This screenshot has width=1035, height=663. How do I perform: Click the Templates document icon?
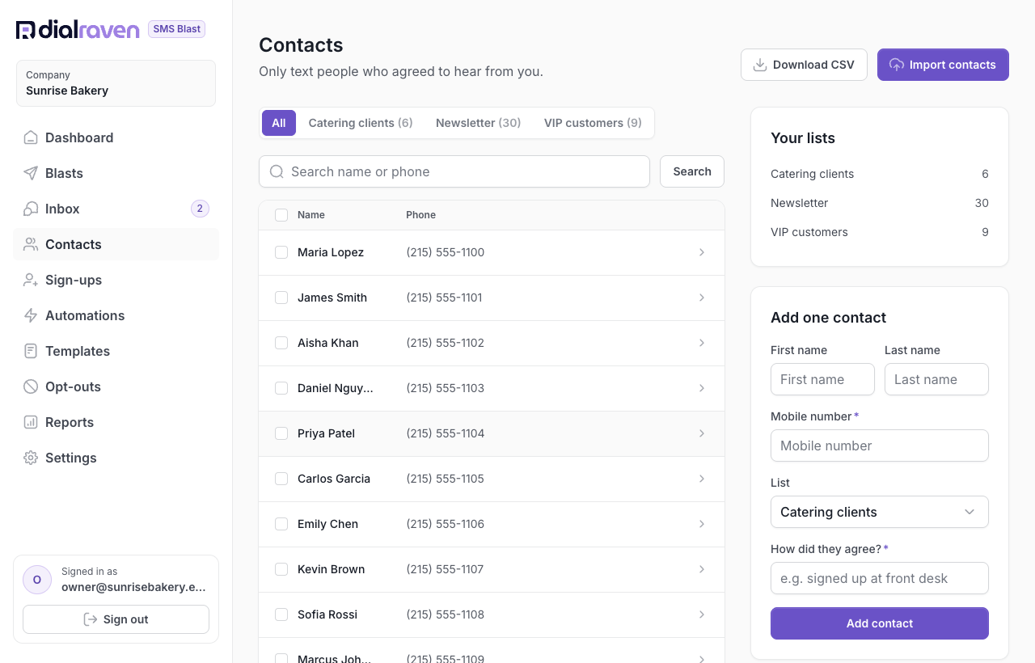click(31, 351)
